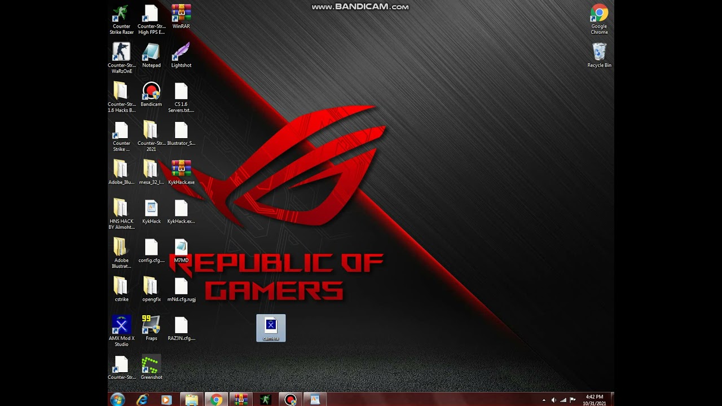Screen dimensions: 722x406
Task: Select the M7MD notepad file
Action: 181,250
